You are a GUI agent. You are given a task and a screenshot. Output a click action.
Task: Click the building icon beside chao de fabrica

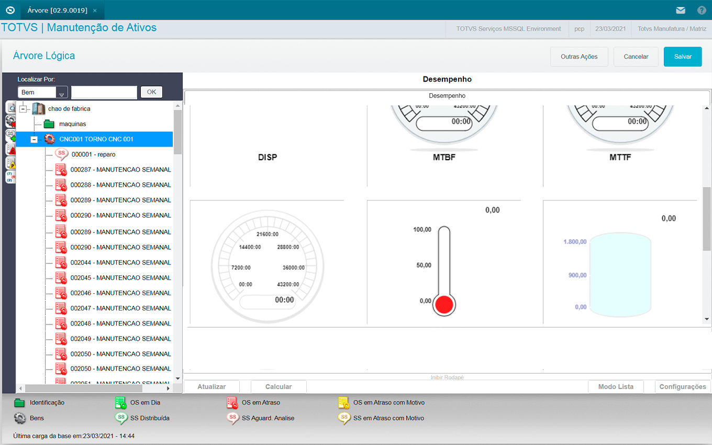38,109
